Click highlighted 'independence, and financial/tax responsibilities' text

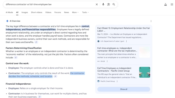coord(31,29)
